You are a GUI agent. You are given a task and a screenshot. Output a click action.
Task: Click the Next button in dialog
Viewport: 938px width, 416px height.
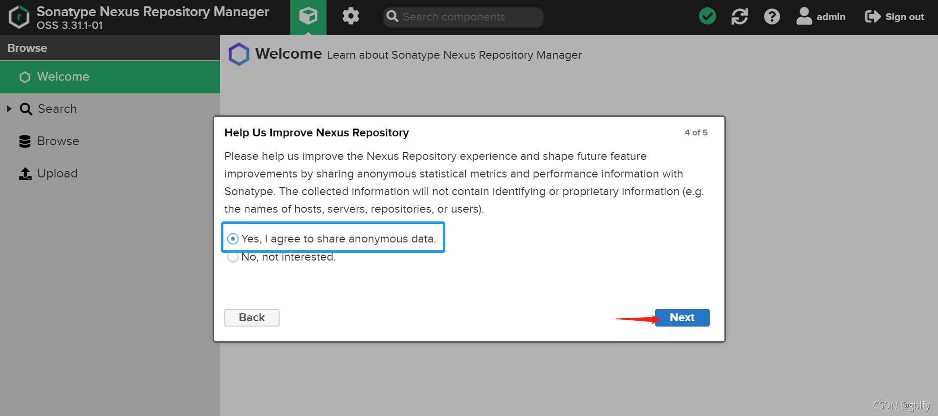(x=682, y=318)
